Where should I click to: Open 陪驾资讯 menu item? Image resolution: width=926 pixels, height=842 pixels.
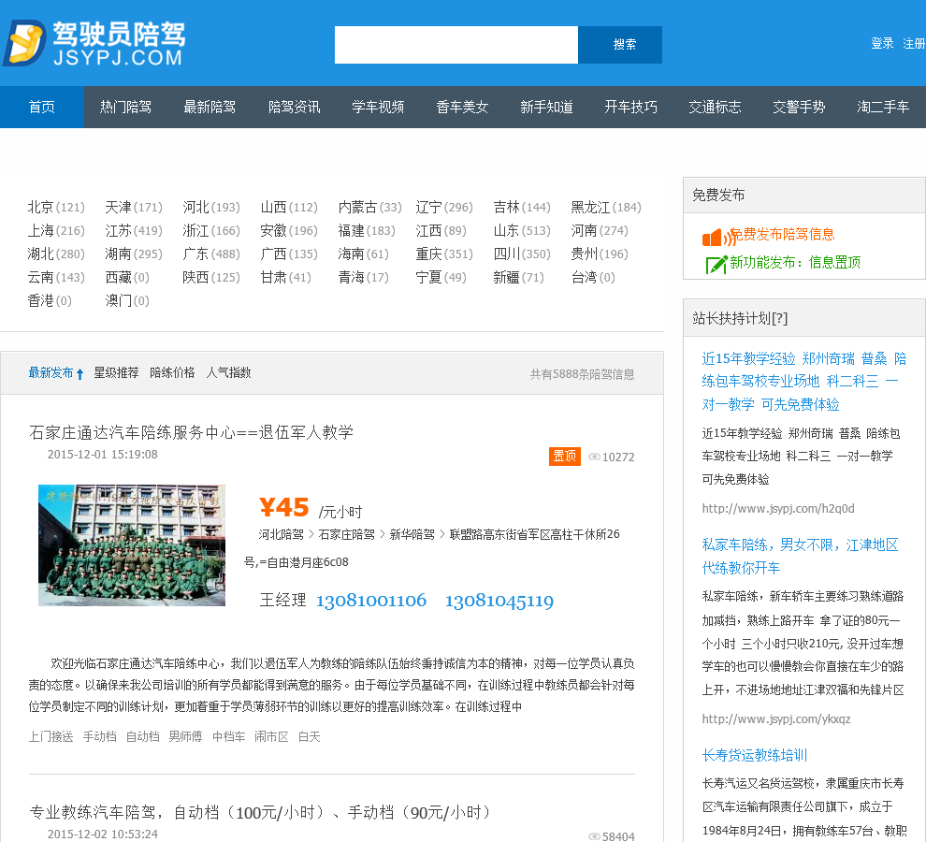tap(294, 107)
